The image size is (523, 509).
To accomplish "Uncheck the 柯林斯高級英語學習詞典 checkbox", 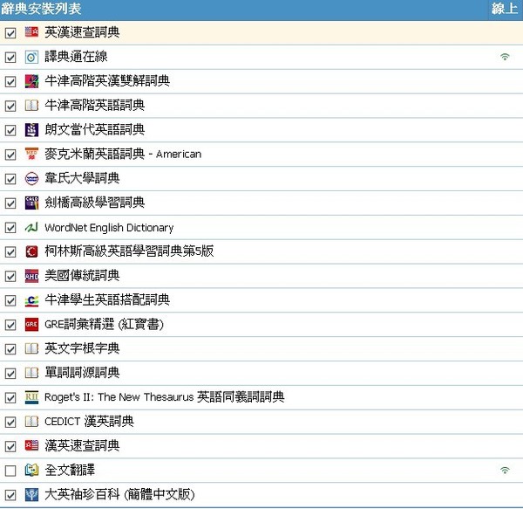I will click(10, 251).
